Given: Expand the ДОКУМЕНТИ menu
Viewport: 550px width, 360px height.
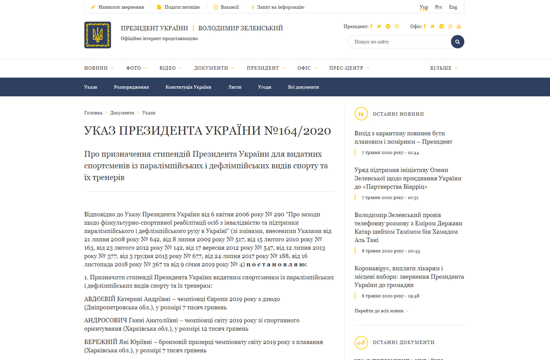Looking at the screenshot, I should [x=214, y=68].
